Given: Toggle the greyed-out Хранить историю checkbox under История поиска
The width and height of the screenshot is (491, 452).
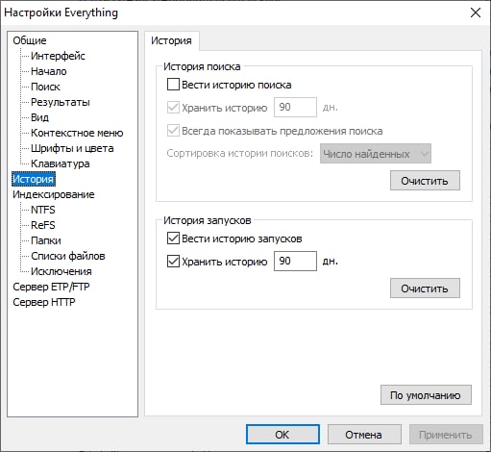Looking at the screenshot, I should 173,108.
